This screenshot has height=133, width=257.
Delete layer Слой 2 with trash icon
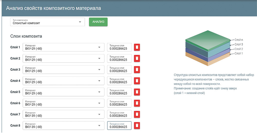(x=137, y=58)
